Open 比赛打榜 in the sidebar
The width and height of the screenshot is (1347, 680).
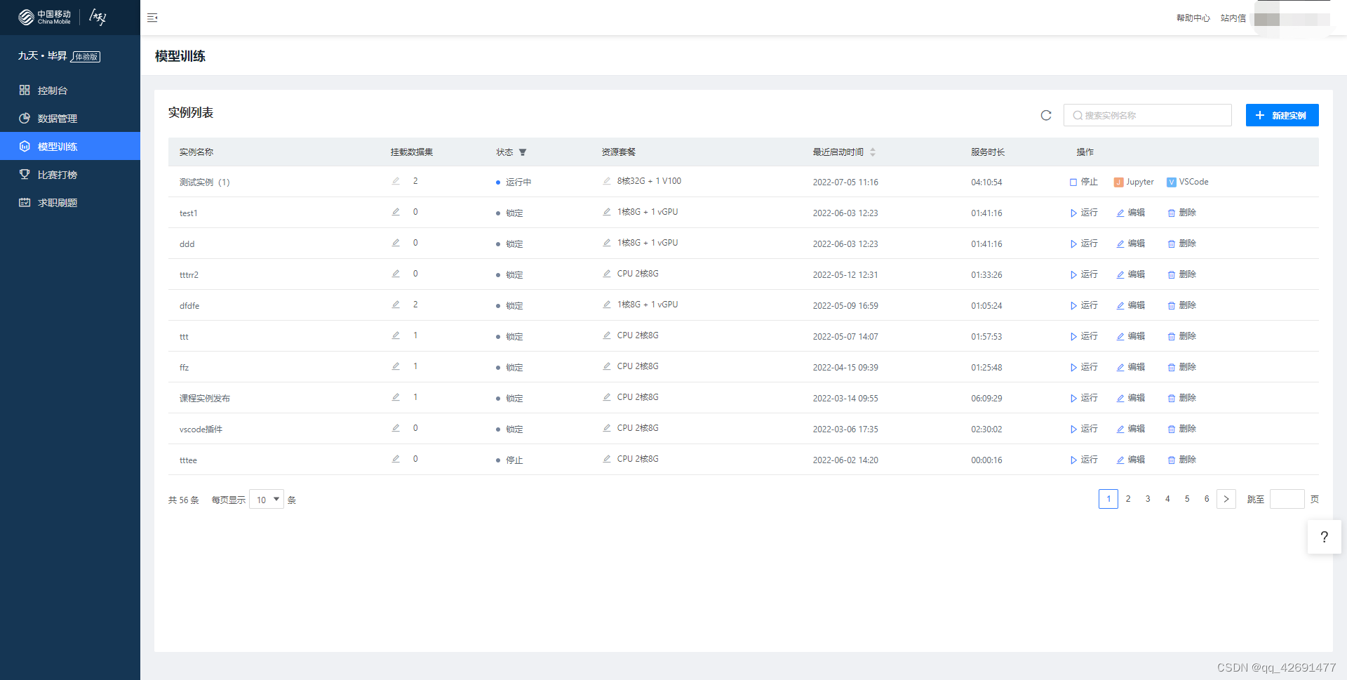click(70, 175)
